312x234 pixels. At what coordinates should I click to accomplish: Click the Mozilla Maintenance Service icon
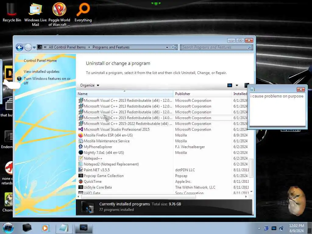(x=80, y=141)
